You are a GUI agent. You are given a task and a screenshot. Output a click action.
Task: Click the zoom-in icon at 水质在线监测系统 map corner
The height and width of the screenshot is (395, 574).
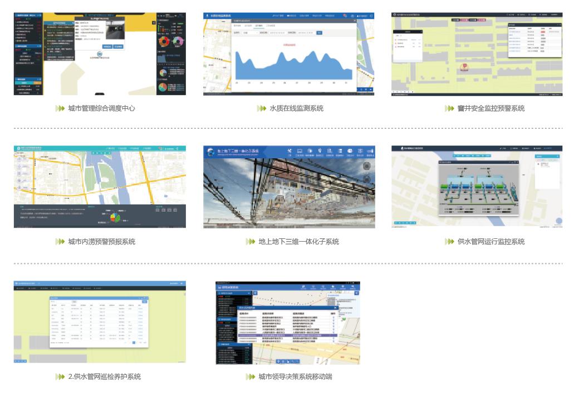tap(360, 89)
